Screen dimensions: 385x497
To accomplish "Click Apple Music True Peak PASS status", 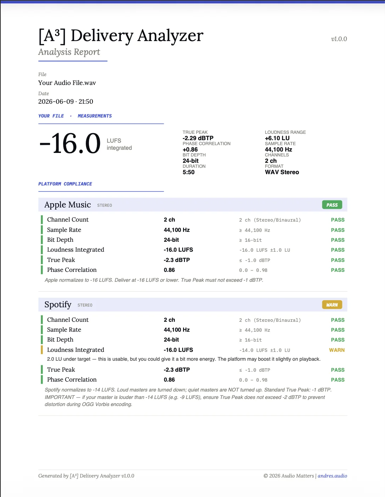I will click(x=337, y=260).
